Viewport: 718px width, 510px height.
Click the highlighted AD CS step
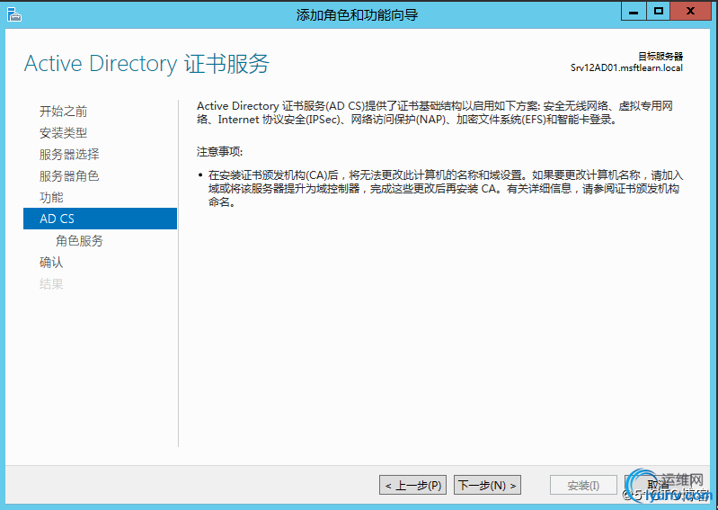point(100,219)
